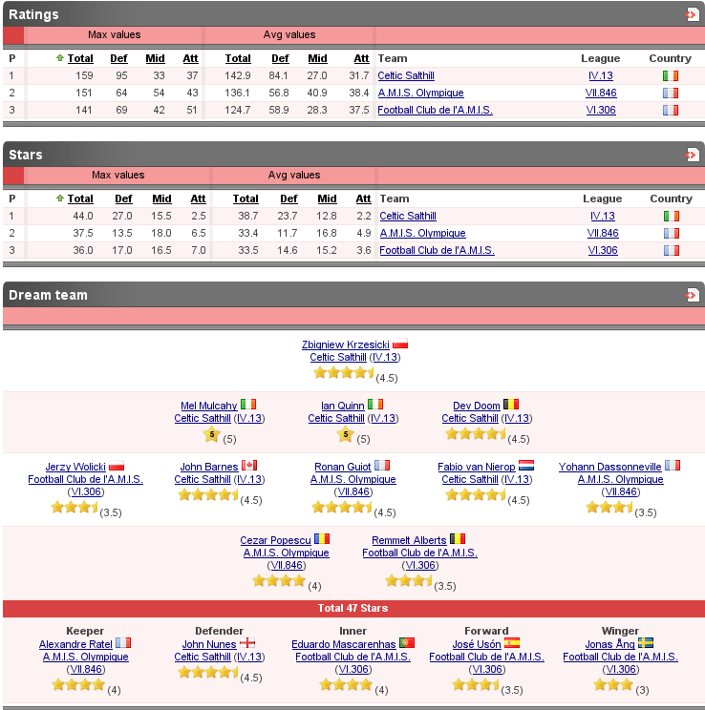Open league VII.846 in Stars table
705x710 pixels.
point(603,233)
